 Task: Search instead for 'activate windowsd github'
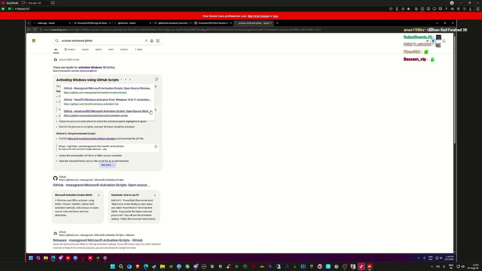tap(84, 71)
